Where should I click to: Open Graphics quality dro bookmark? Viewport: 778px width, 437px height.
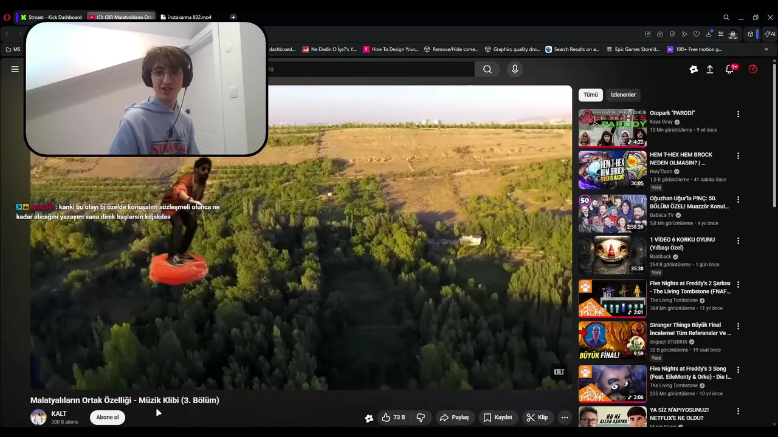pos(512,49)
